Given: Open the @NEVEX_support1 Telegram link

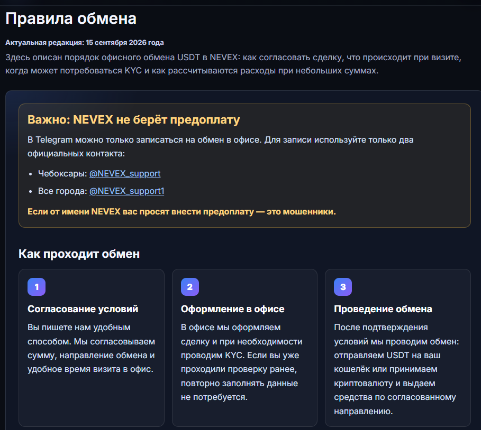Looking at the screenshot, I should [126, 191].
